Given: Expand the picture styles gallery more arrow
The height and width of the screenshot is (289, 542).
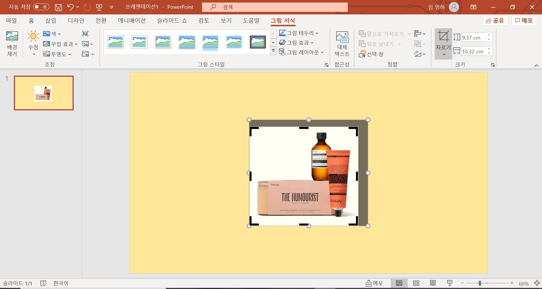Looking at the screenshot, I should coord(273,51).
